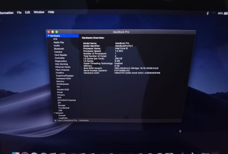Open the Edit menu

pyautogui.click(x=28, y=13)
